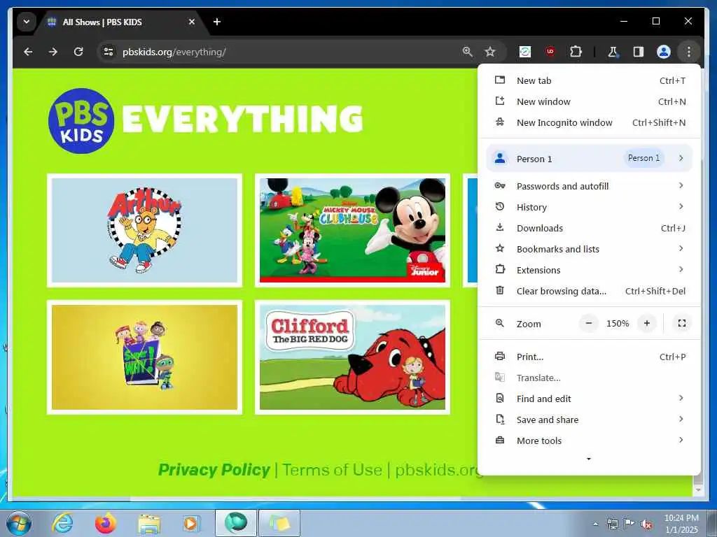Expand Passwords and autofill submenu
The height and width of the screenshot is (537, 717).
coord(589,186)
